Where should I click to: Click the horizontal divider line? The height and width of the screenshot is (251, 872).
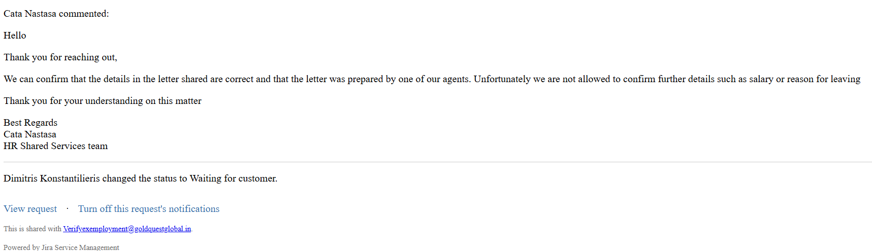(x=437, y=162)
